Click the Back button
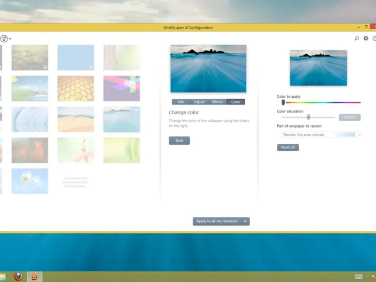This screenshot has height=282, width=376. (x=180, y=141)
